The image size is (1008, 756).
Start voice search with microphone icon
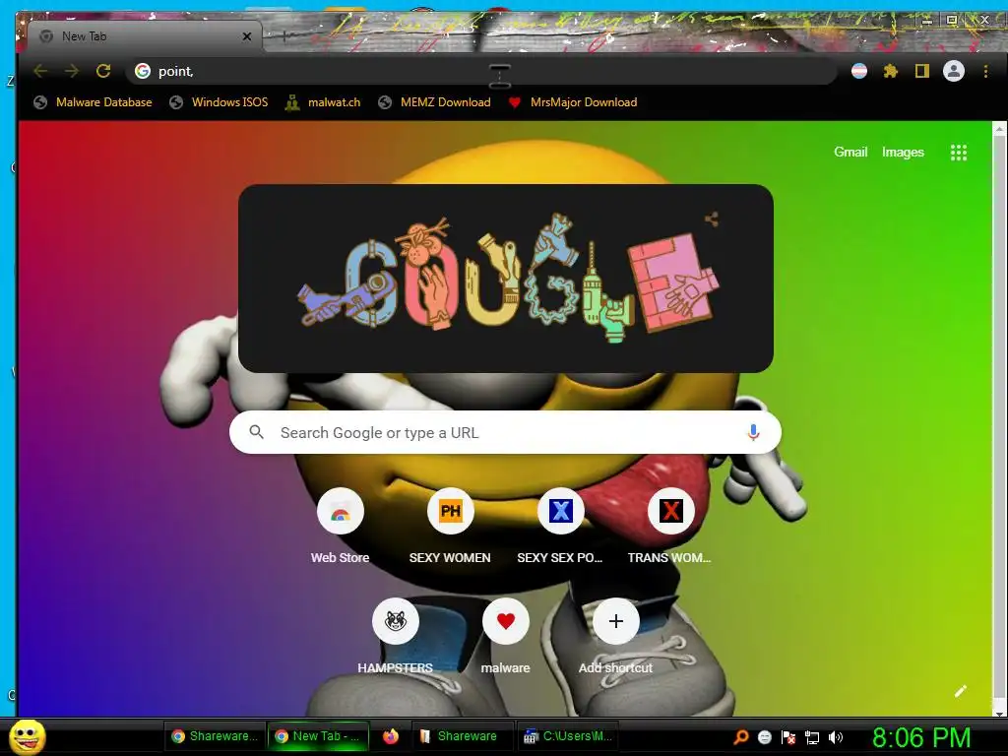point(753,433)
